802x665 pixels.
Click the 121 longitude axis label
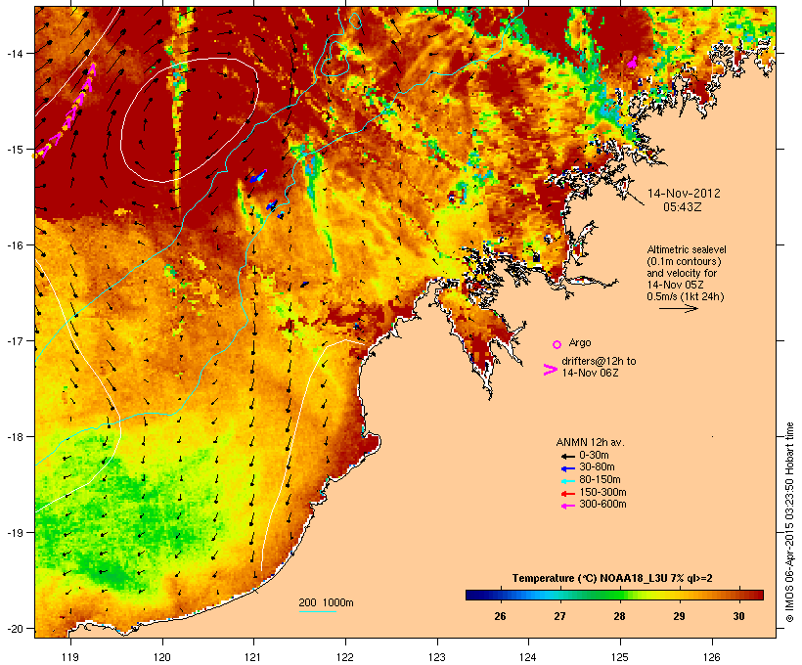[253, 657]
